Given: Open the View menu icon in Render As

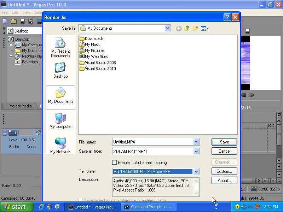Looking at the screenshot, I should point(205,28).
